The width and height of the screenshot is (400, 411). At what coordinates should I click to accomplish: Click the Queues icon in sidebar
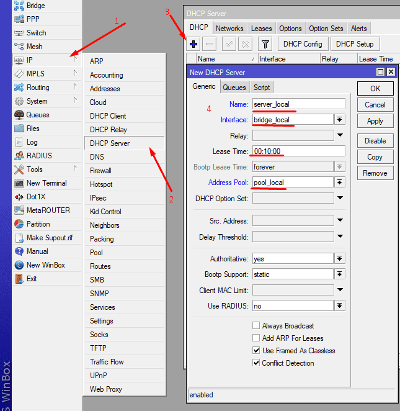tap(19, 115)
